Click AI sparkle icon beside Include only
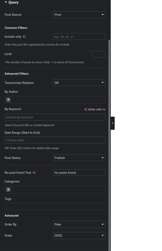The height and width of the screenshot is (251, 162). click(24, 37)
